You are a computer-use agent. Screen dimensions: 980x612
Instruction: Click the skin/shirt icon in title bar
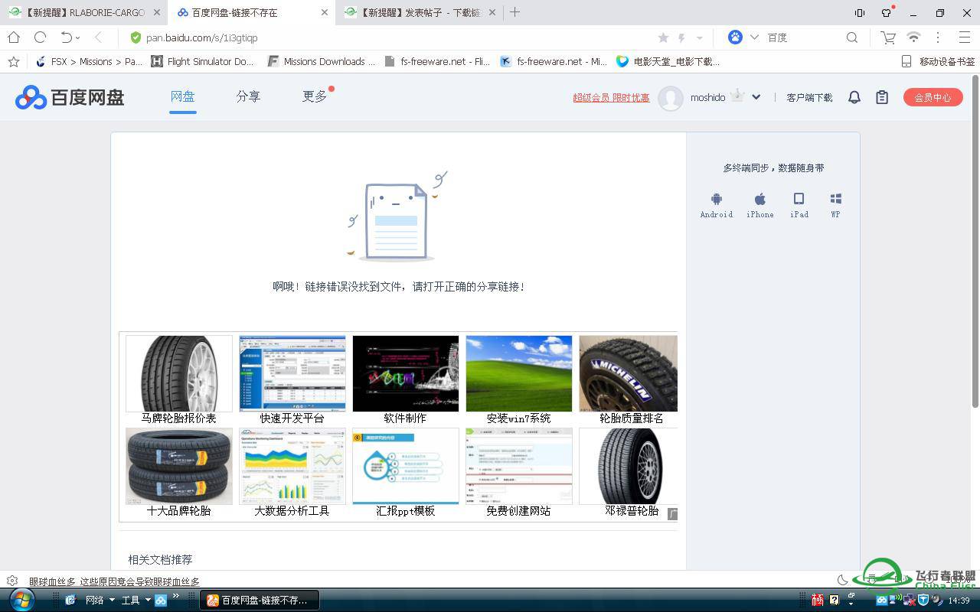(887, 12)
